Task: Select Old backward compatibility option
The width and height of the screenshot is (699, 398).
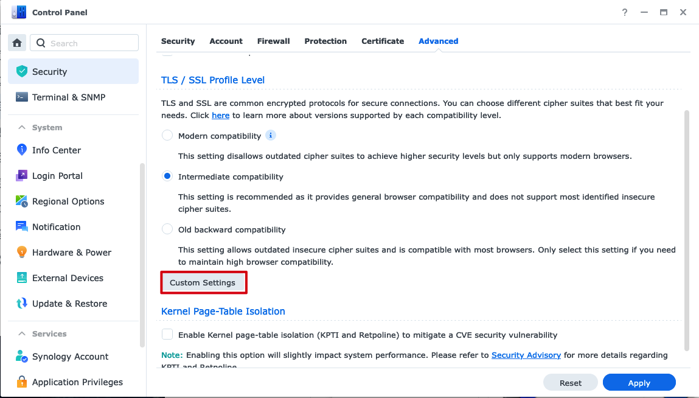Action: pos(167,229)
